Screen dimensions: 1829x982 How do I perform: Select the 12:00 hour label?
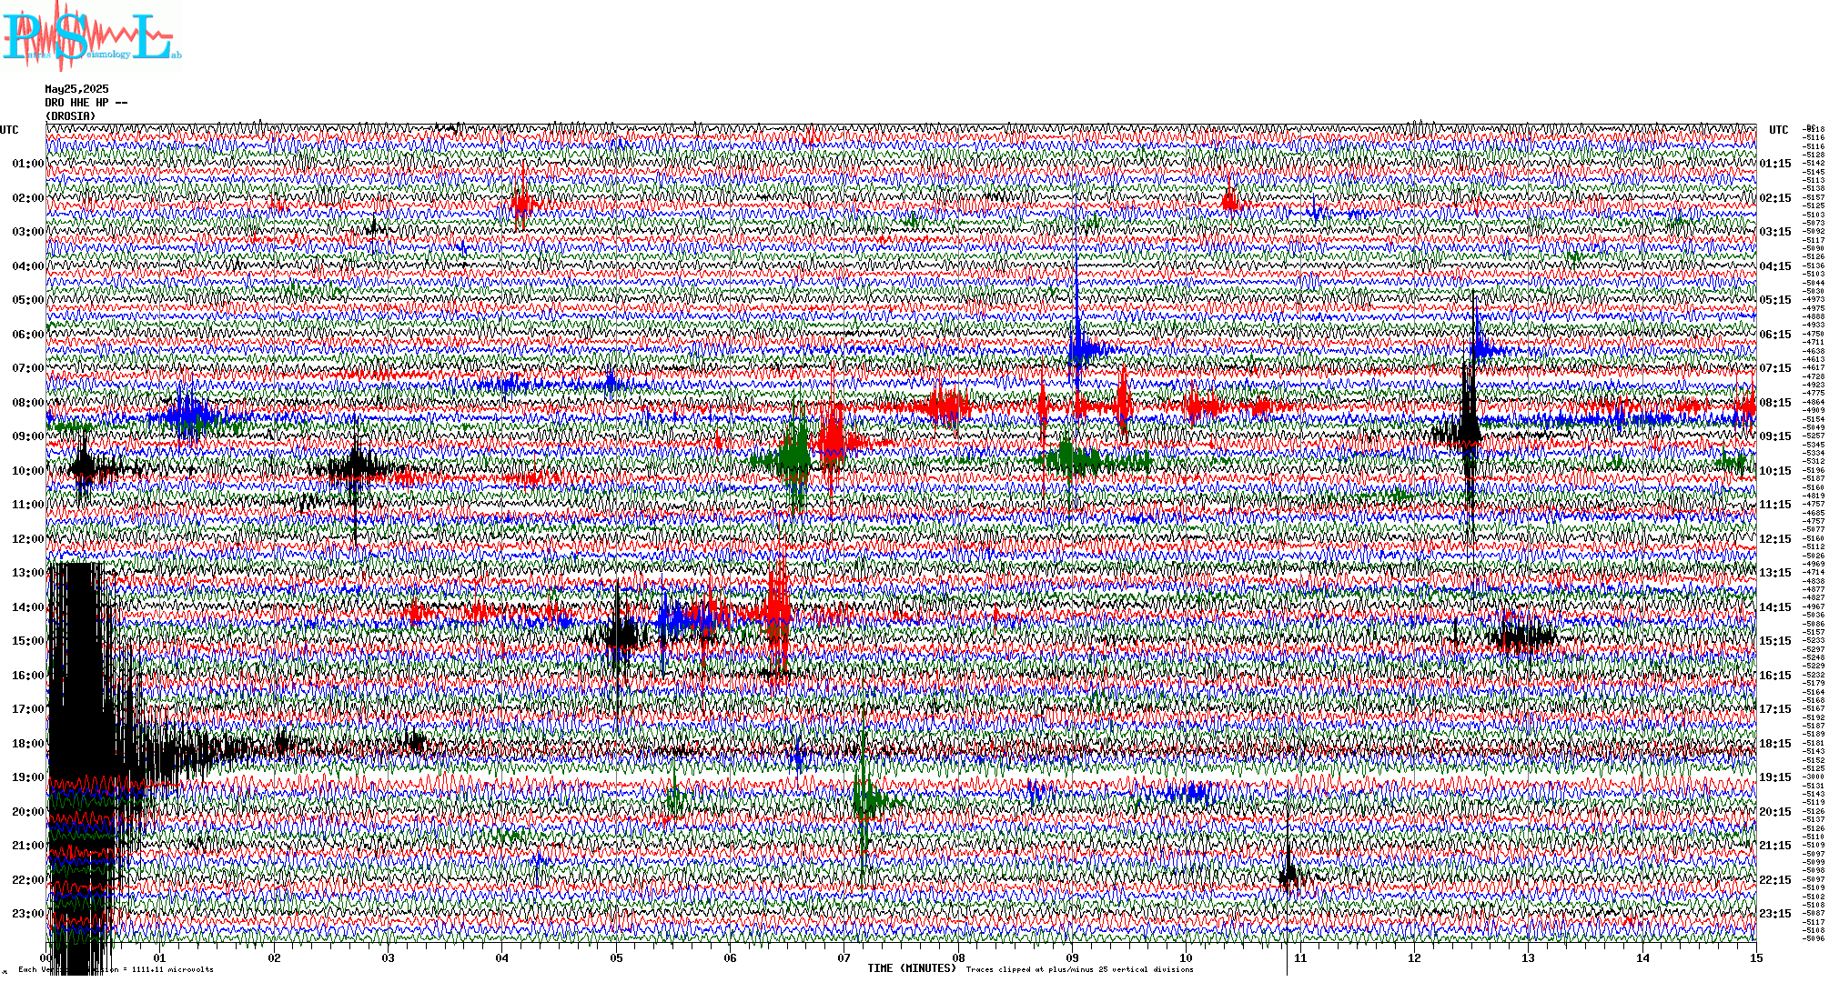pos(28,539)
